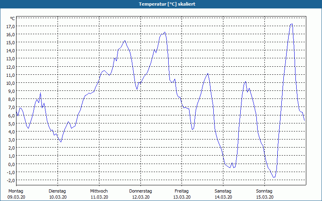Click the °C unit label
This screenshot has height=201, width=322.
(x=12, y=18)
